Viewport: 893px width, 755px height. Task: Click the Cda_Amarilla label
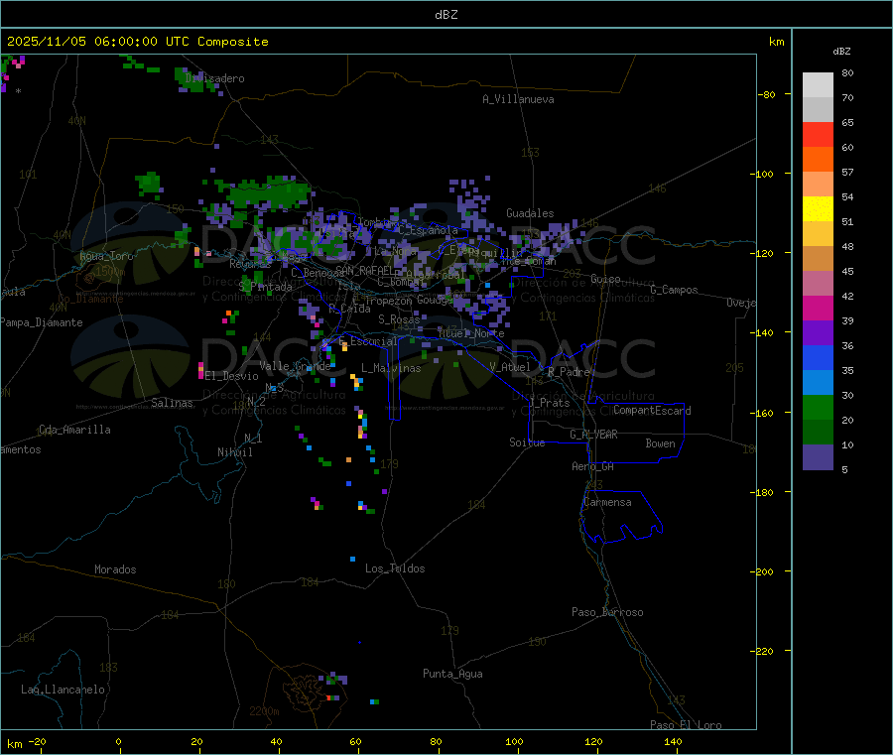[74, 430]
